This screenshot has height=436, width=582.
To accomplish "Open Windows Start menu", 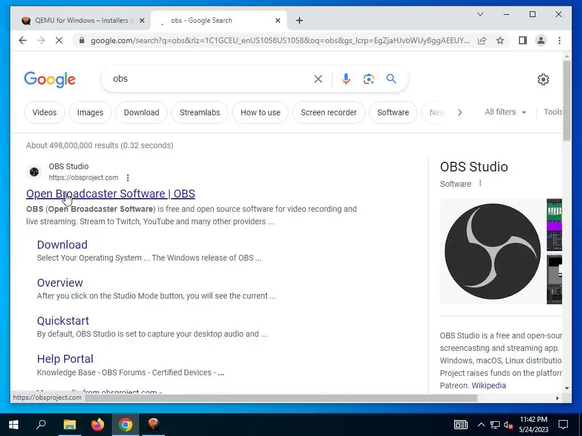I will tap(14, 425).
